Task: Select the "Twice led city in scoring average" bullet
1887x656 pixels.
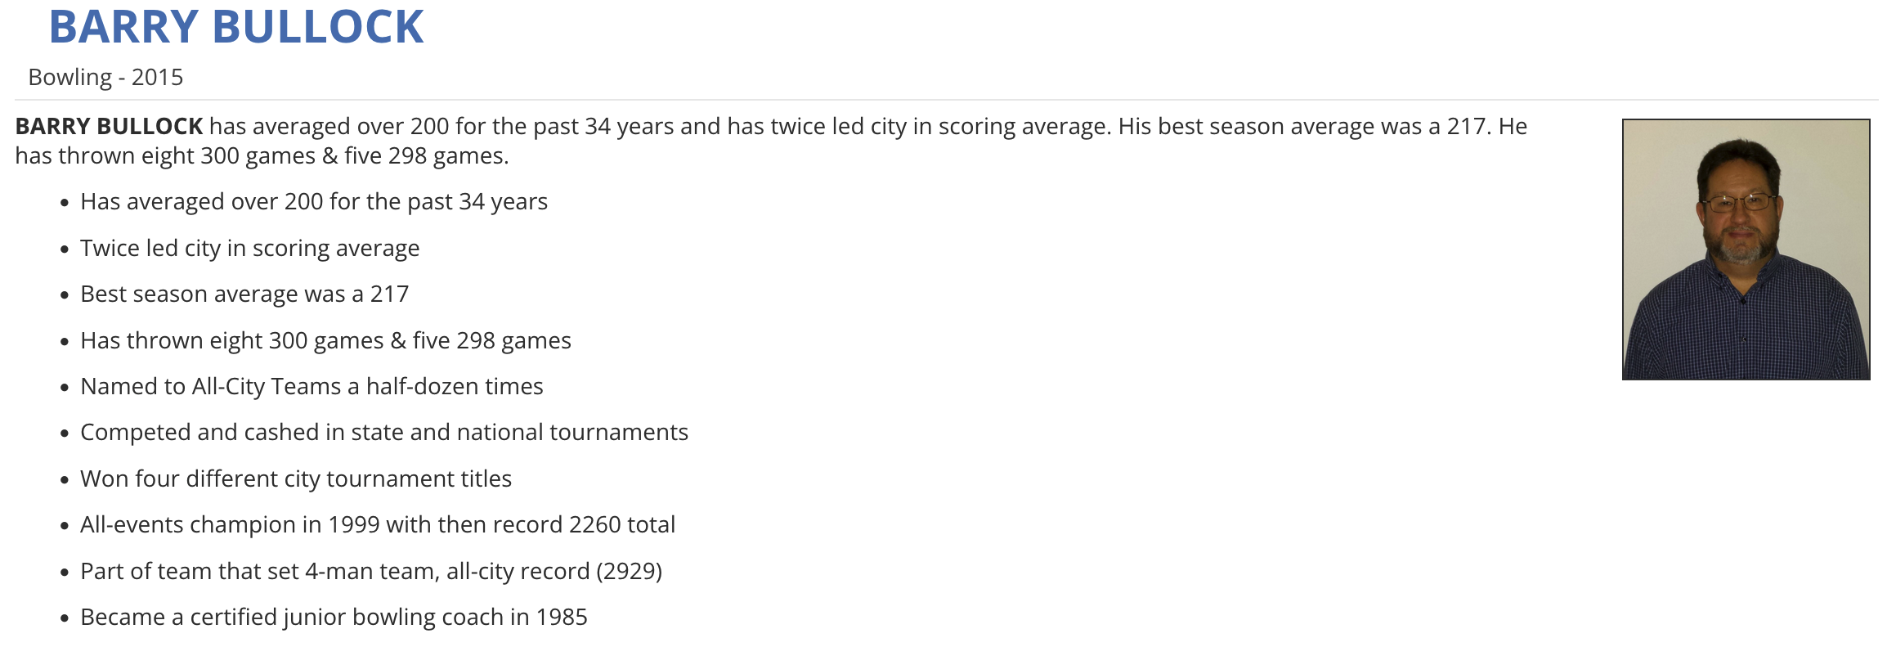Action: tap(249, 248)
